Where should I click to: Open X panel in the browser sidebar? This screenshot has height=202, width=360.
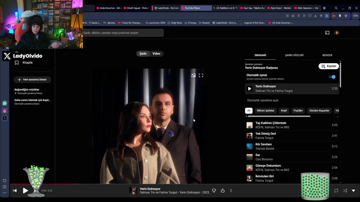[4, 118]
